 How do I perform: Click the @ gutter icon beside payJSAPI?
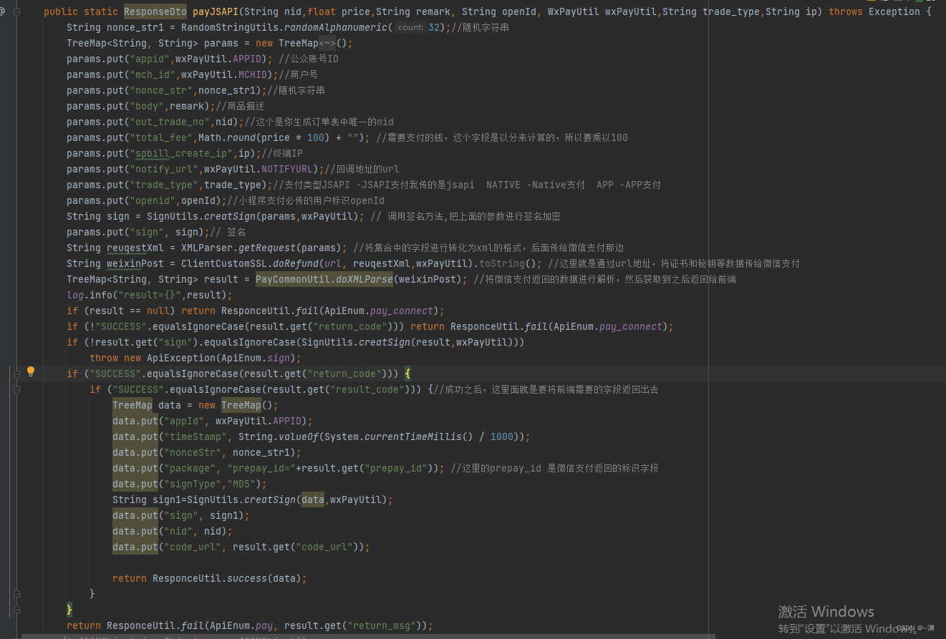point(3,12)
